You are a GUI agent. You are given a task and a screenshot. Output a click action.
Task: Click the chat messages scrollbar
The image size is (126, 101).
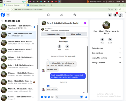[87, 69]
